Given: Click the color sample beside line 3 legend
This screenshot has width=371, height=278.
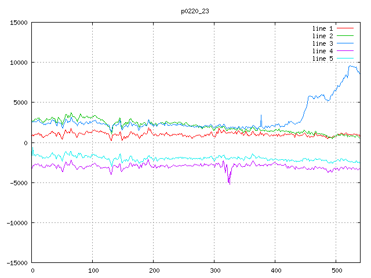Looking at the screenshot, I should (345, 43).
